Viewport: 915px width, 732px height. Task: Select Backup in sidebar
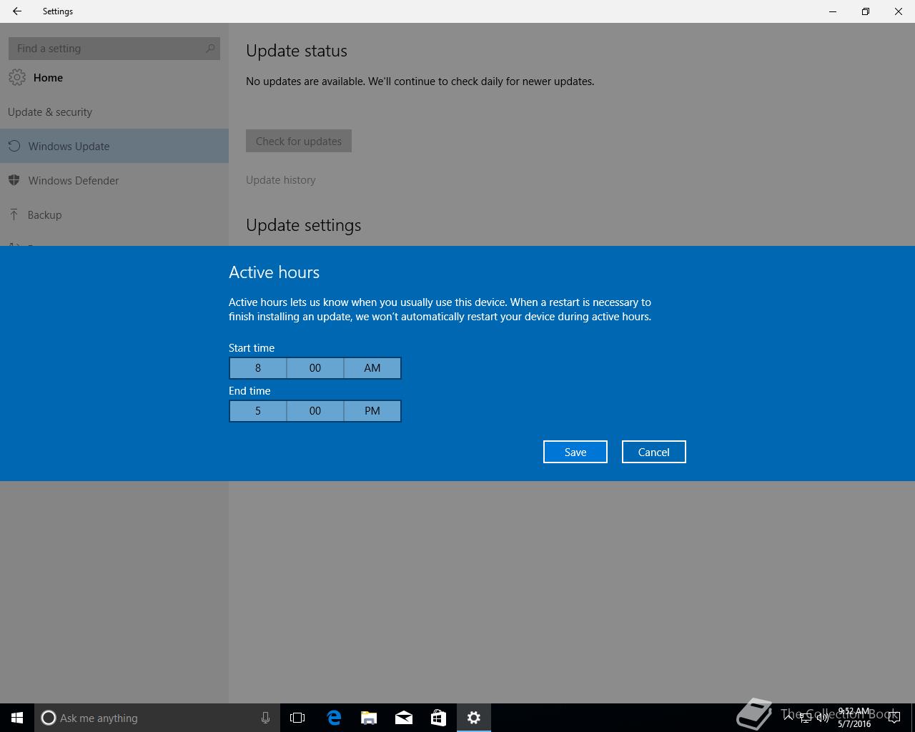pos(114,214)
